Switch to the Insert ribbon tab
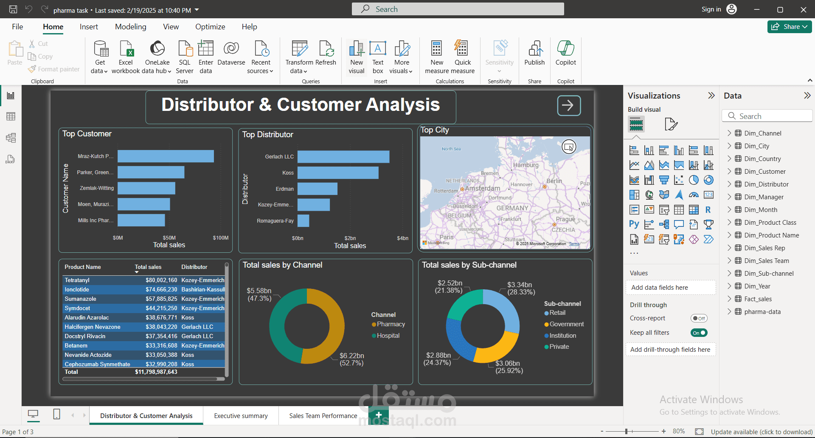The height and width of the screenshot is (438, 815). point(89,27)
